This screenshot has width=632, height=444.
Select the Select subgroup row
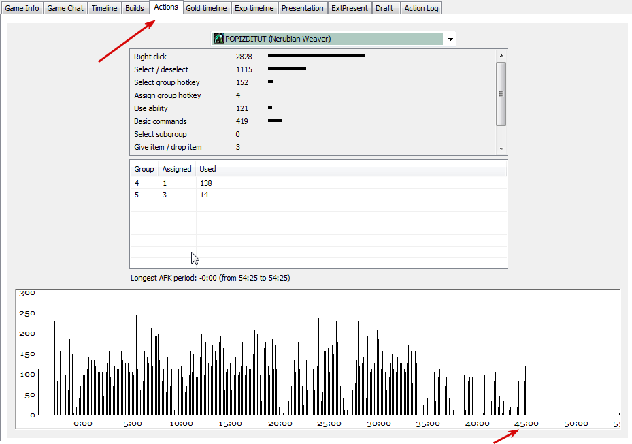coord(313,134)
